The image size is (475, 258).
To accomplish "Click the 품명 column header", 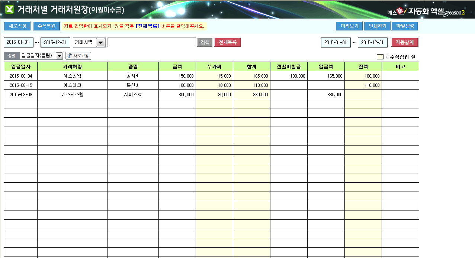I will [133, 66].
